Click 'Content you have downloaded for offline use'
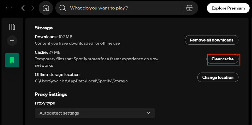Viewport: 252px width, 125px height. point(77,43)
